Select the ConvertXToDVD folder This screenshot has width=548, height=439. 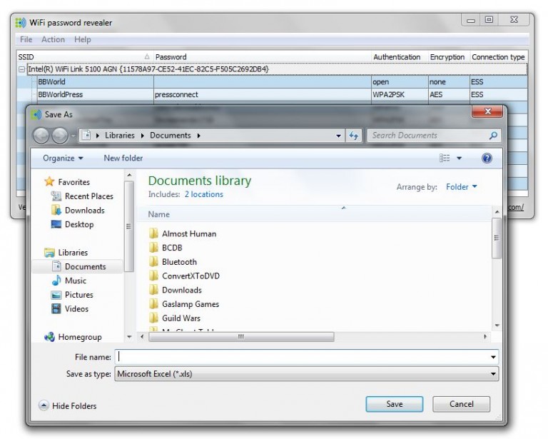click(191, 276)
